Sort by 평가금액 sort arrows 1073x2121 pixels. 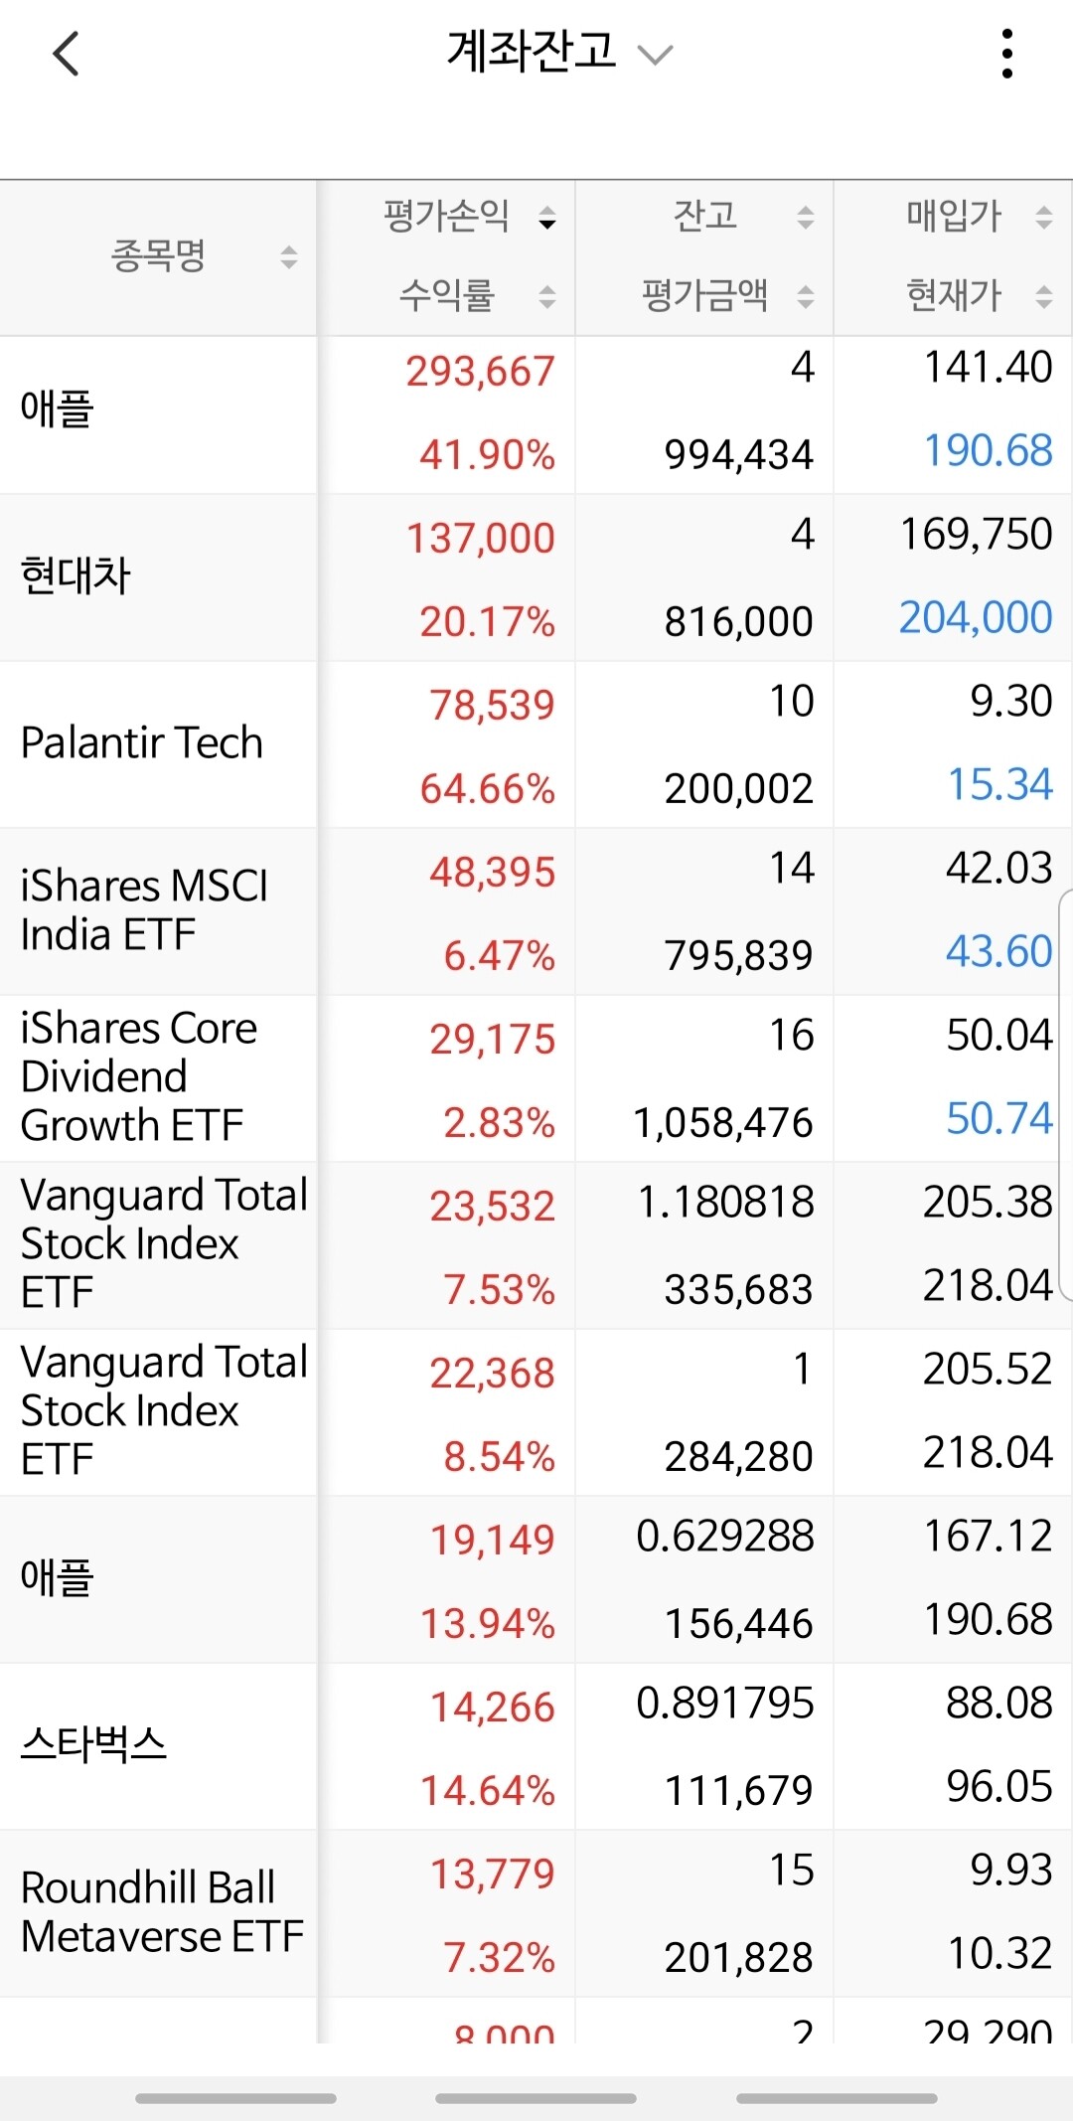coord(806,296)
